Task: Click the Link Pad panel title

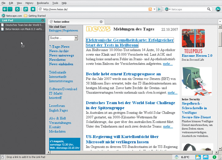Action: [x=8, y=20]
